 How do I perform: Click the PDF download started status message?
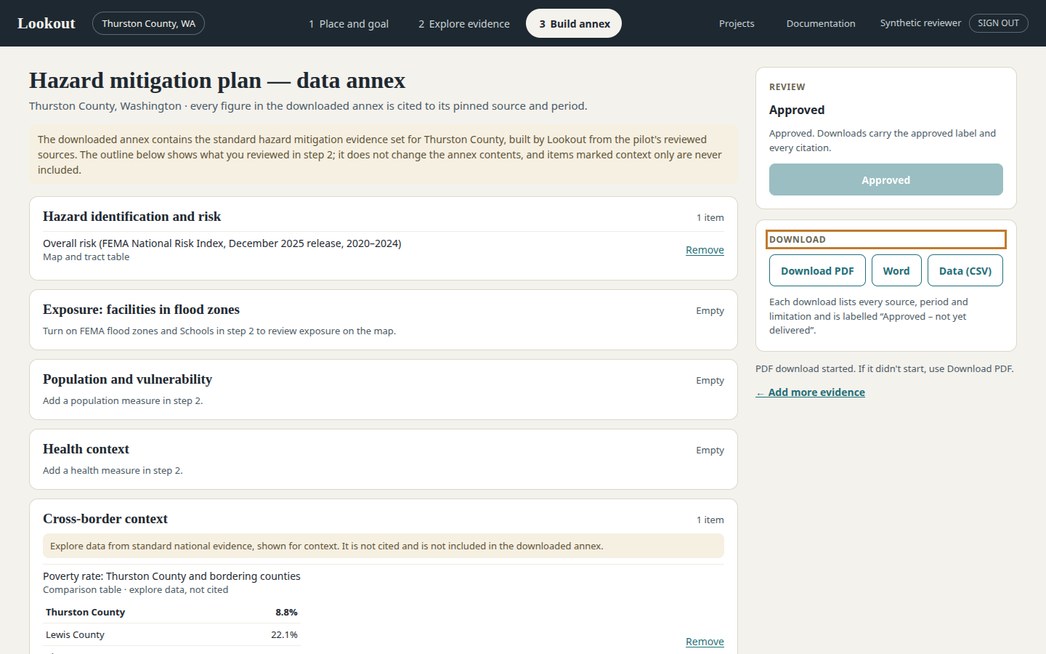884,369
